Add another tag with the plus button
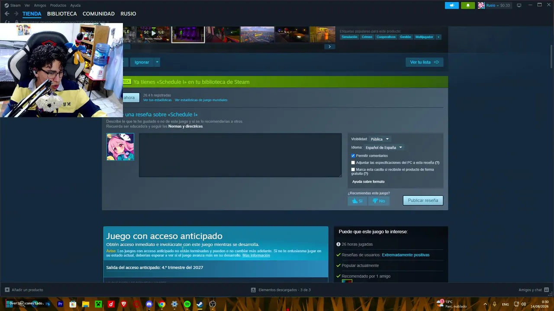 click(438, 37)
